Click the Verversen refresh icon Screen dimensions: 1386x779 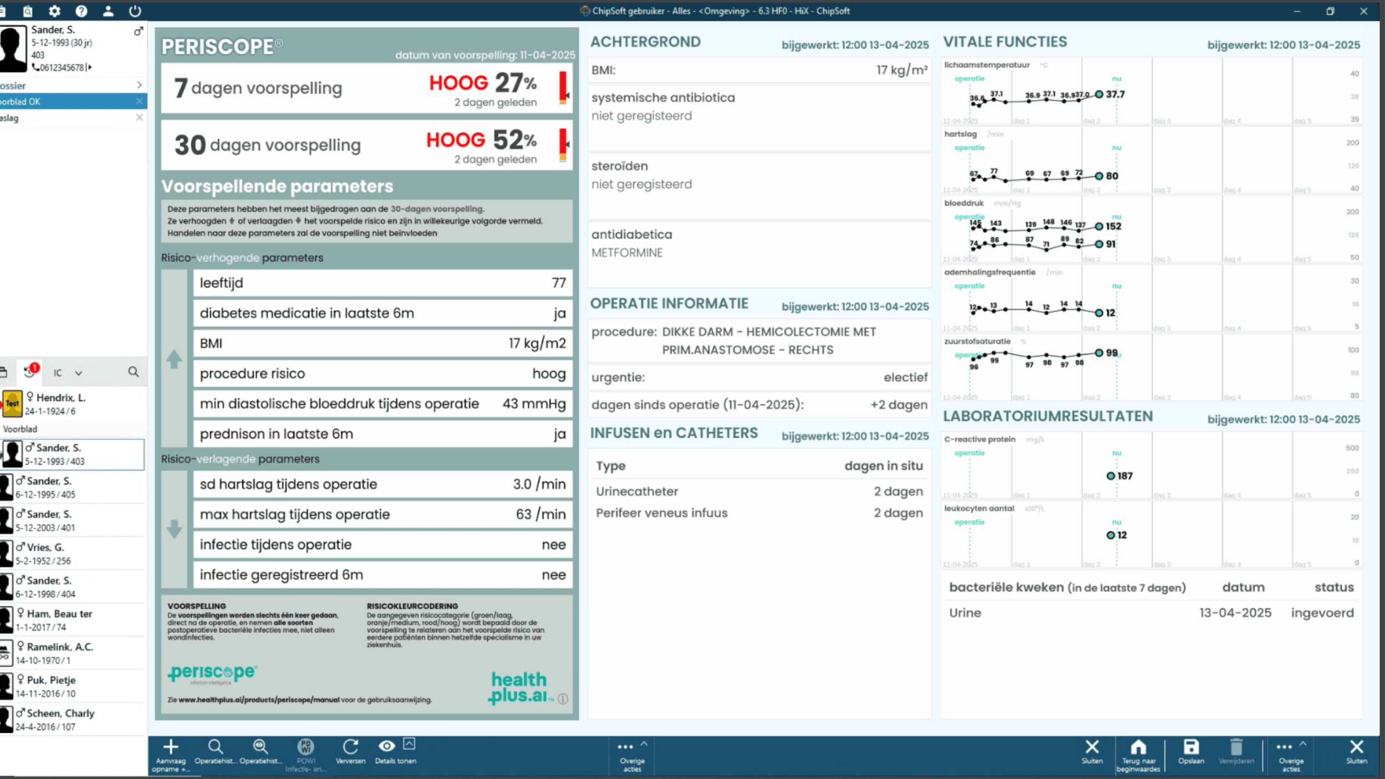350,747
